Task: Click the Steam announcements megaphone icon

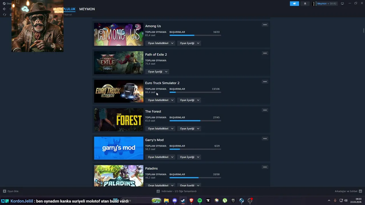Action: coord(294,4)
